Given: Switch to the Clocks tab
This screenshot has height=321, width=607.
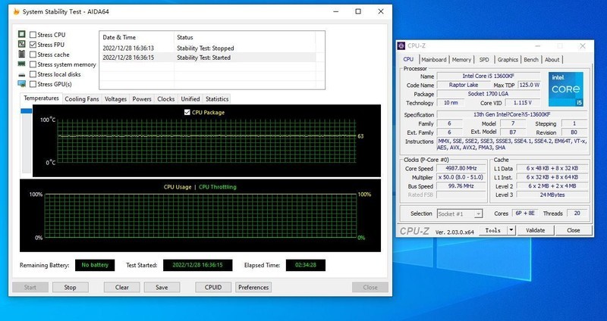Looking at the screenshot, I should pos(165,99).
